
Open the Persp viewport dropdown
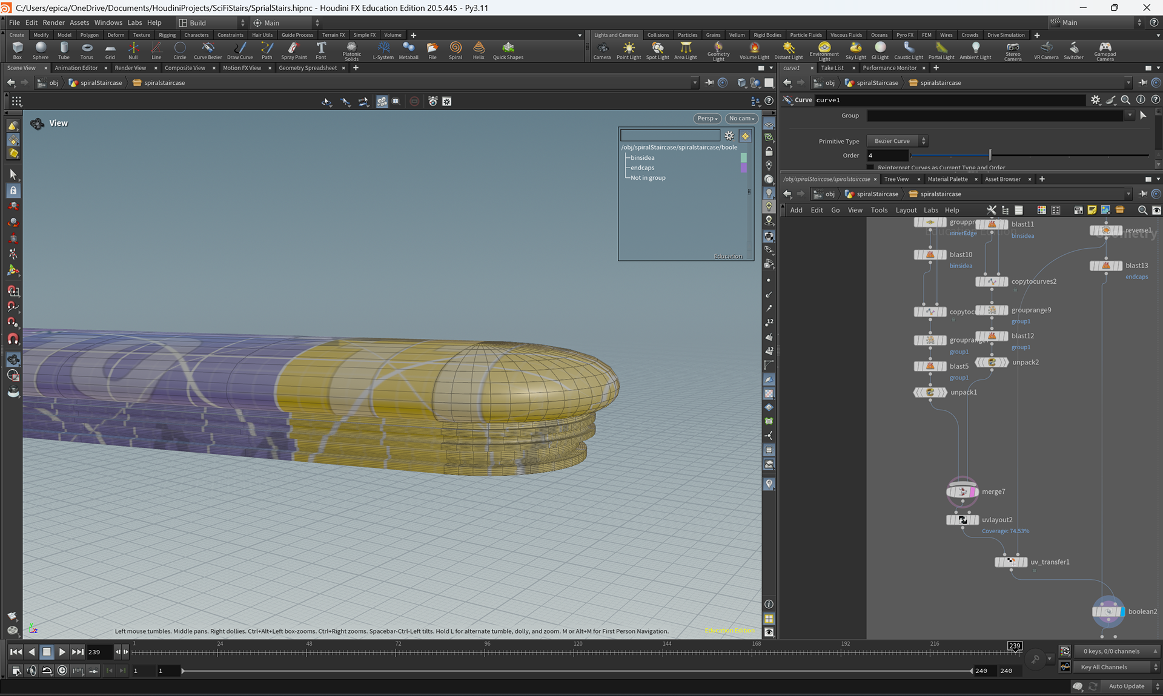[x=707, y=119]
